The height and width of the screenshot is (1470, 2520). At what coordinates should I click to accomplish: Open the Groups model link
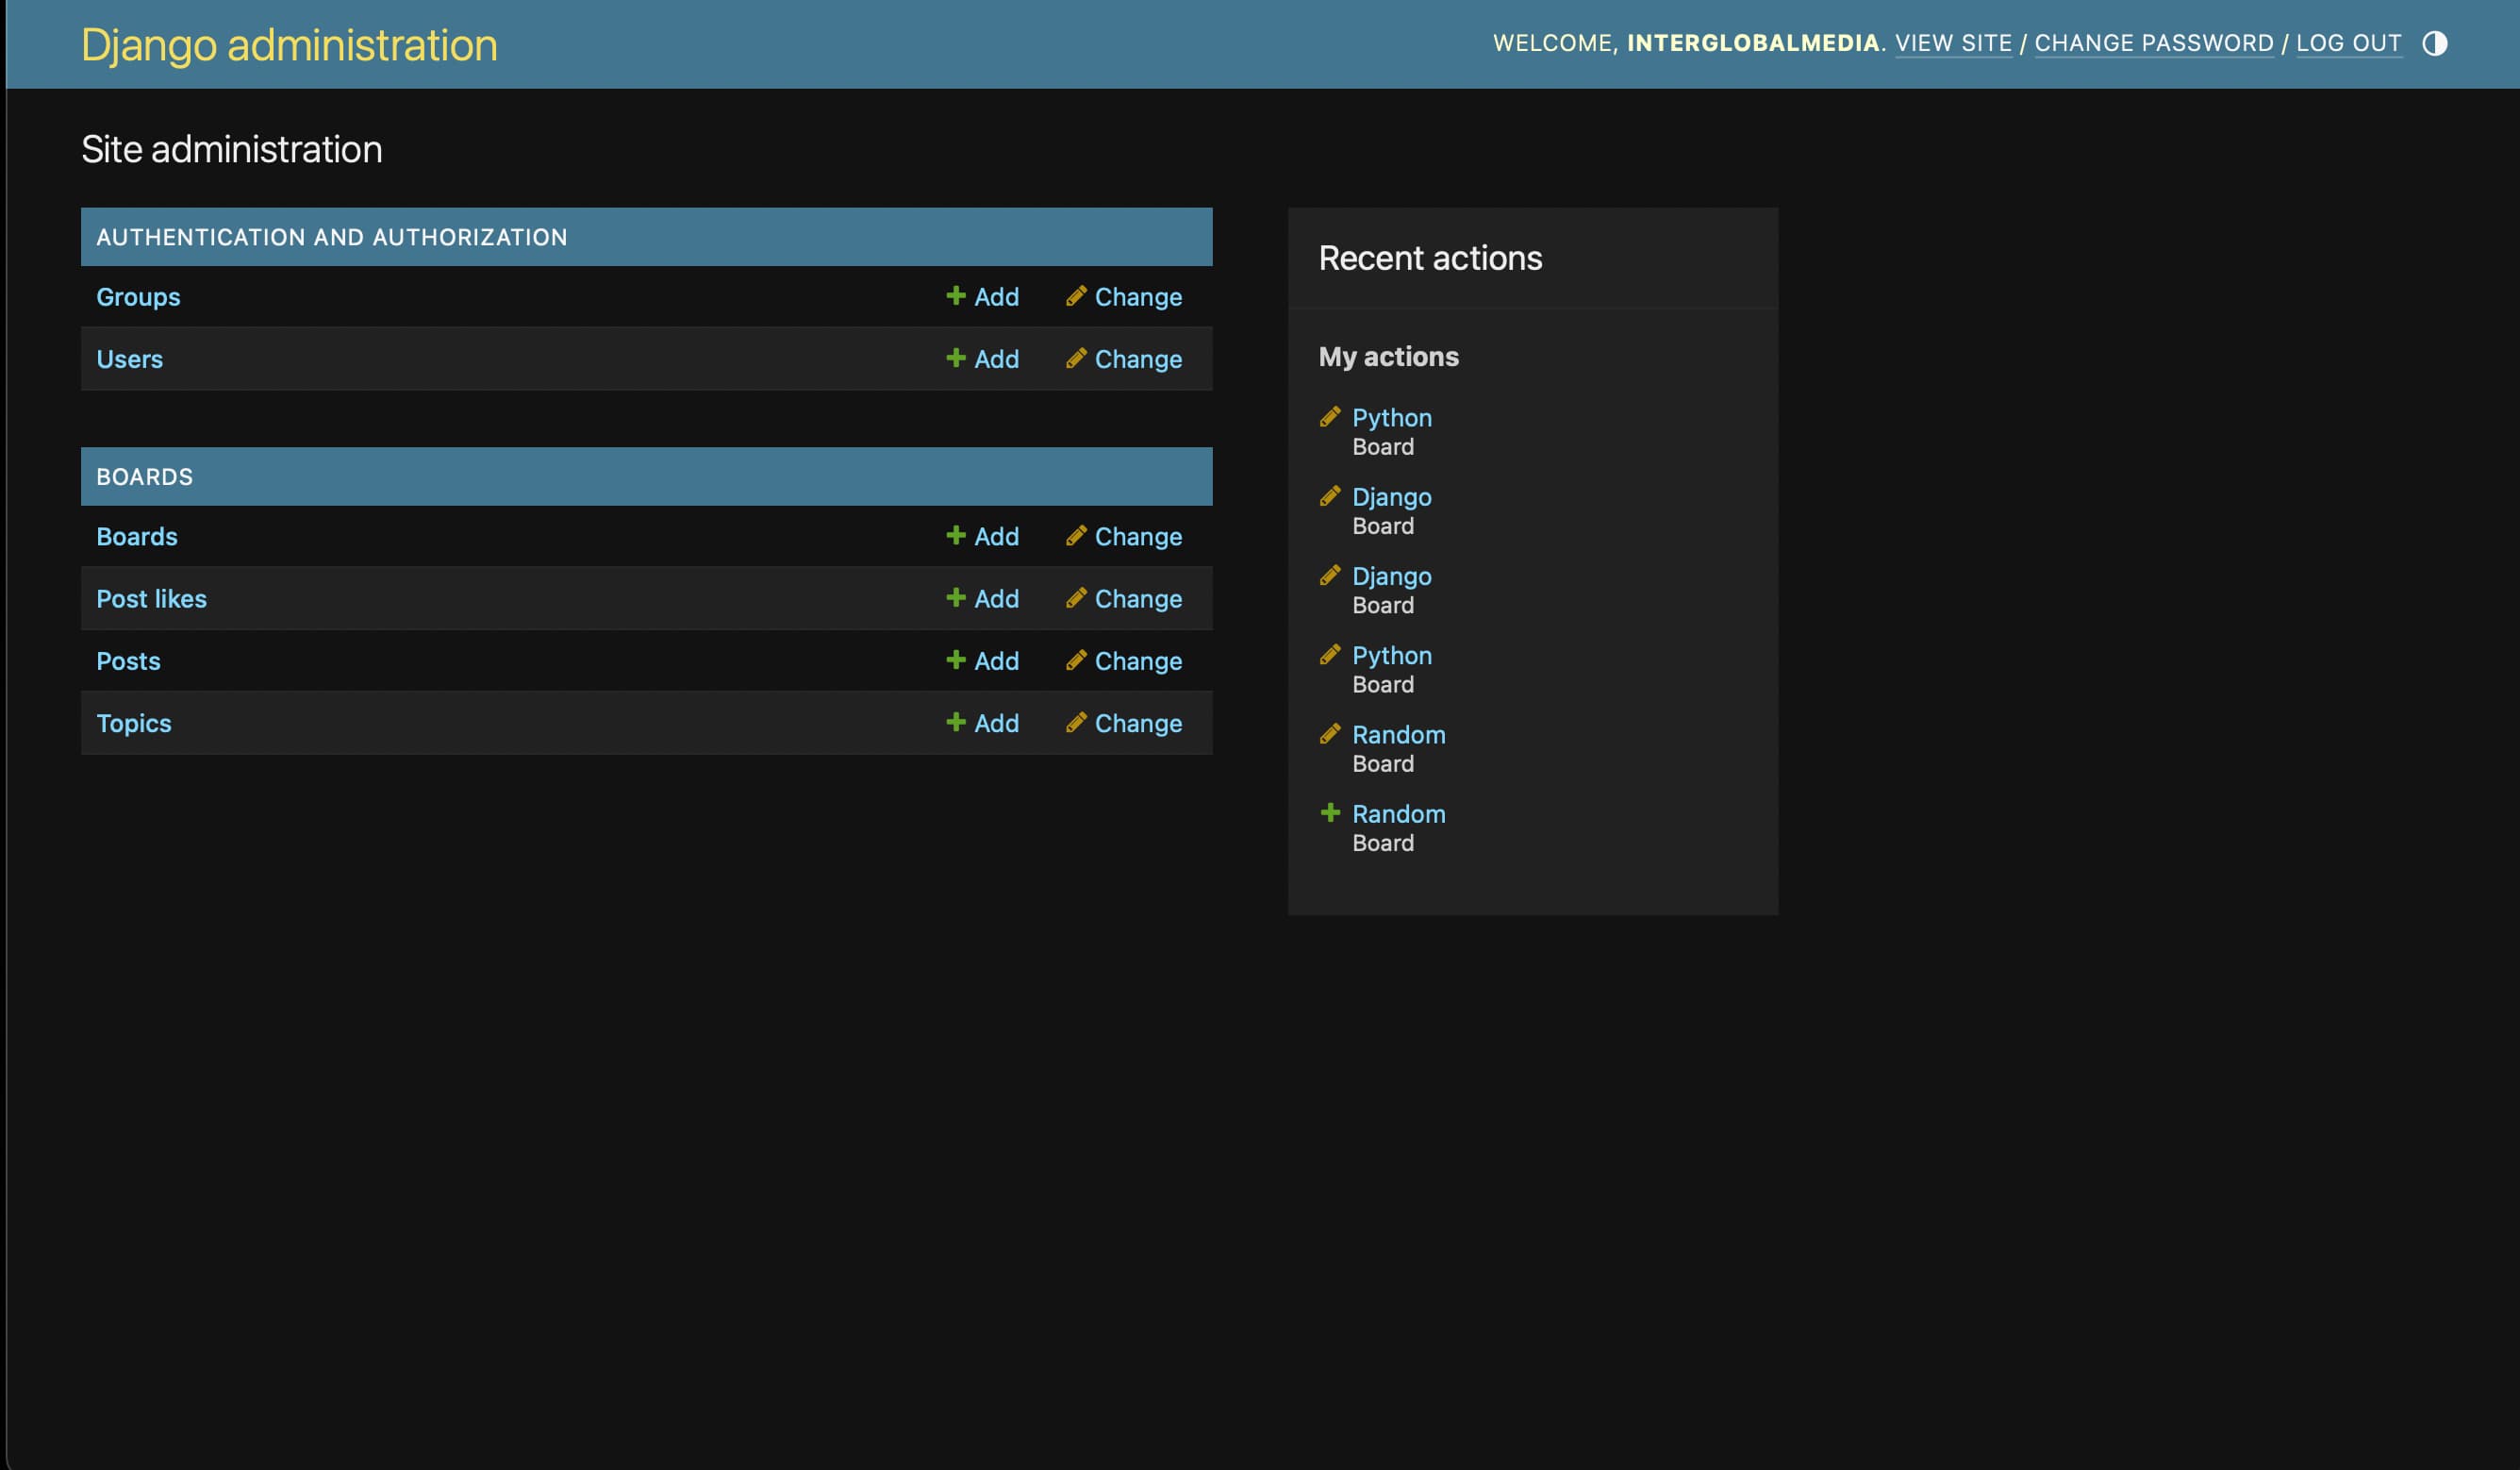click(138, 296)
